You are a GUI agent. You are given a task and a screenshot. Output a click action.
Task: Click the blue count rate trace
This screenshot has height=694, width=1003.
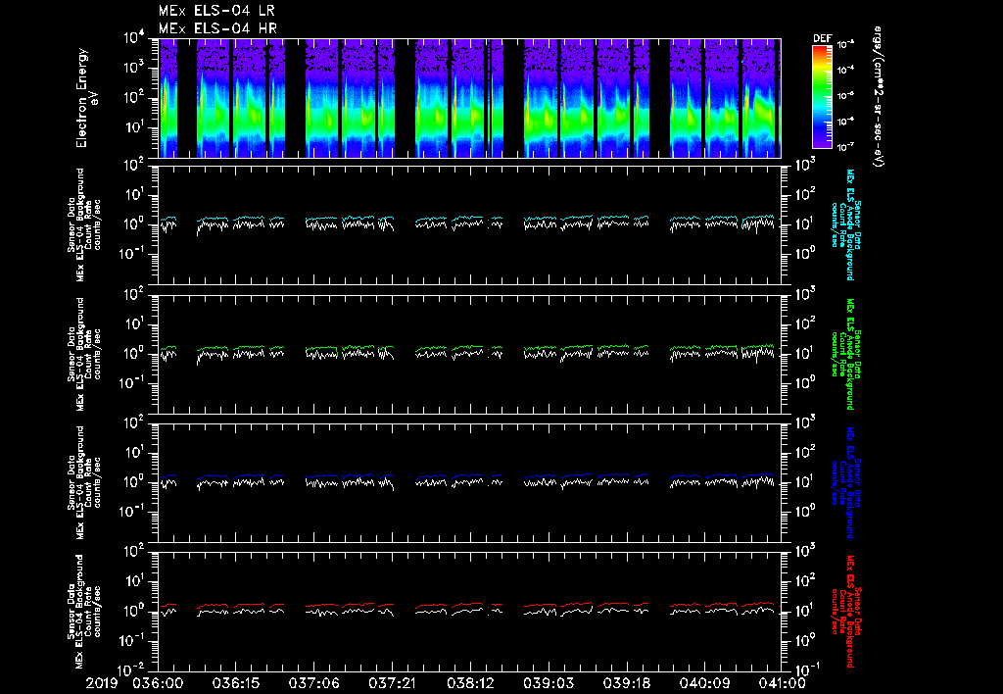[x=470, y=476]
